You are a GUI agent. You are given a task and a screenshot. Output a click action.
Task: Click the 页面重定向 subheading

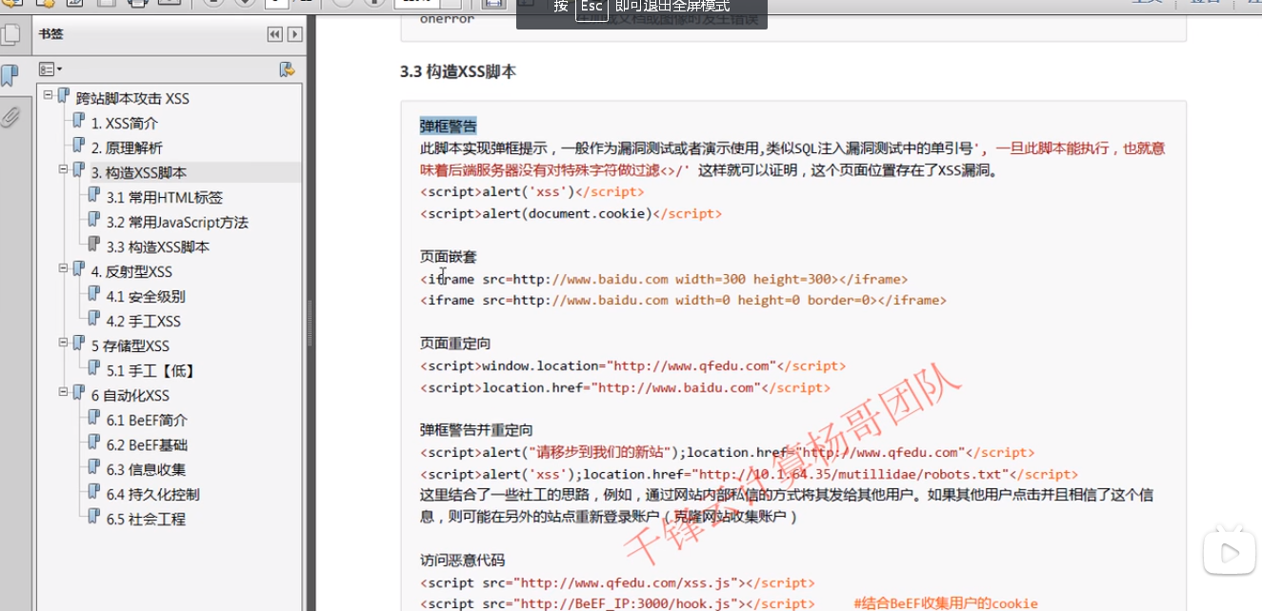coord(455,344)
